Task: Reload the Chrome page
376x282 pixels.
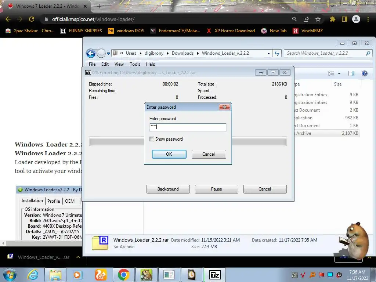Action: (32, 19)
